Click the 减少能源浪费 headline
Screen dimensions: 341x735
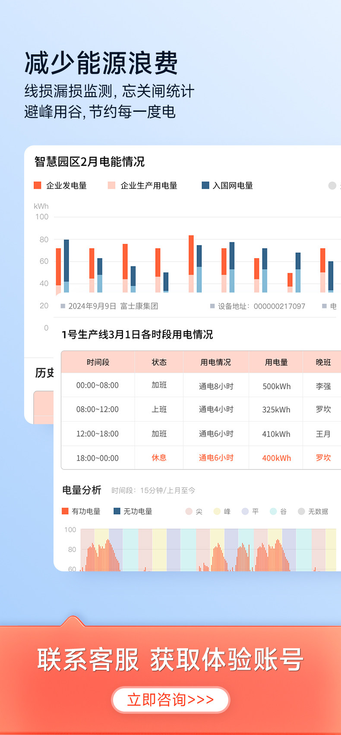pos(101,63)
